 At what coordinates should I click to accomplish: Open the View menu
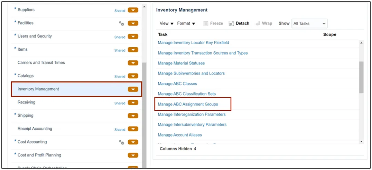[x=167, y=23]
